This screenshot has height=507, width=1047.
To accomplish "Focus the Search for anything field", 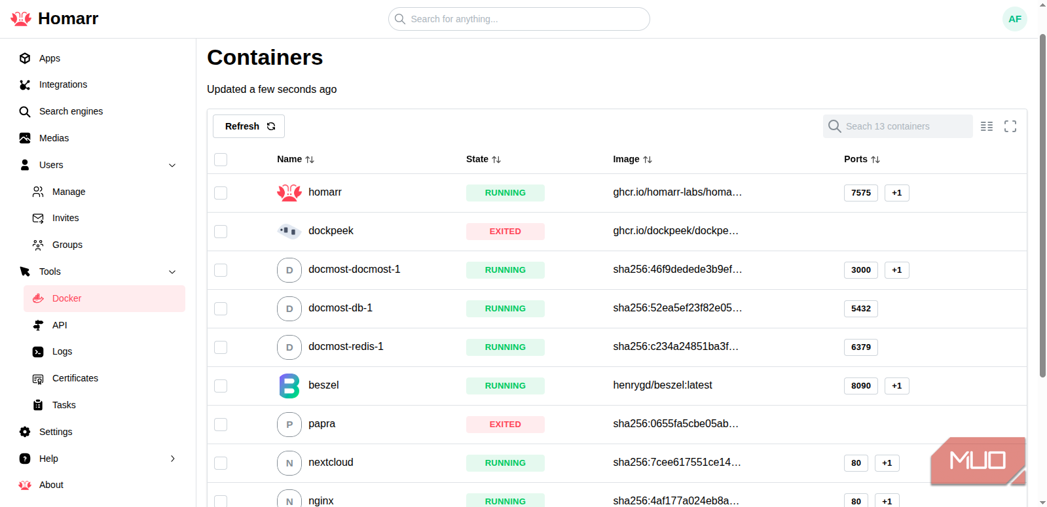I will (519, 19).
